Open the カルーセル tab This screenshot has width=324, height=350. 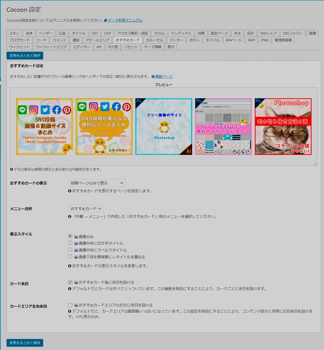point(154,40)
